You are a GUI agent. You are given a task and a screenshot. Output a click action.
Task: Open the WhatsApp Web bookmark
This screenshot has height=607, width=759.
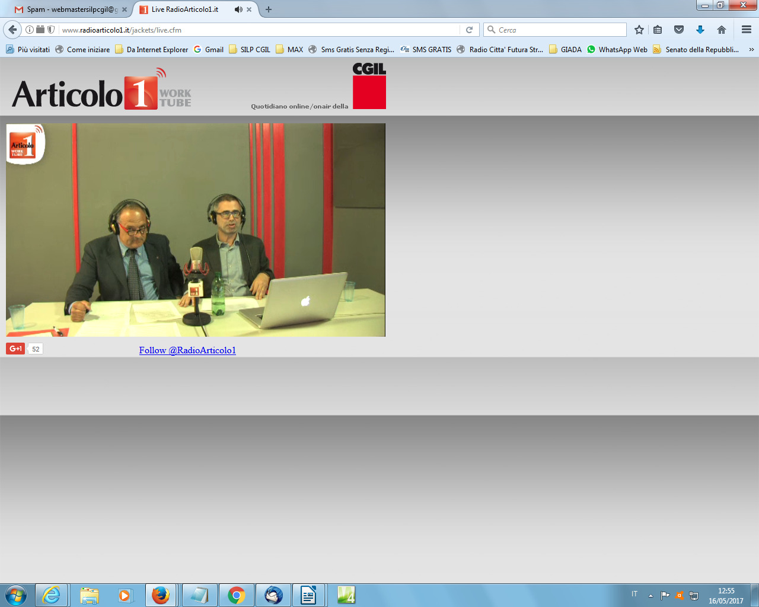[623, 50]
